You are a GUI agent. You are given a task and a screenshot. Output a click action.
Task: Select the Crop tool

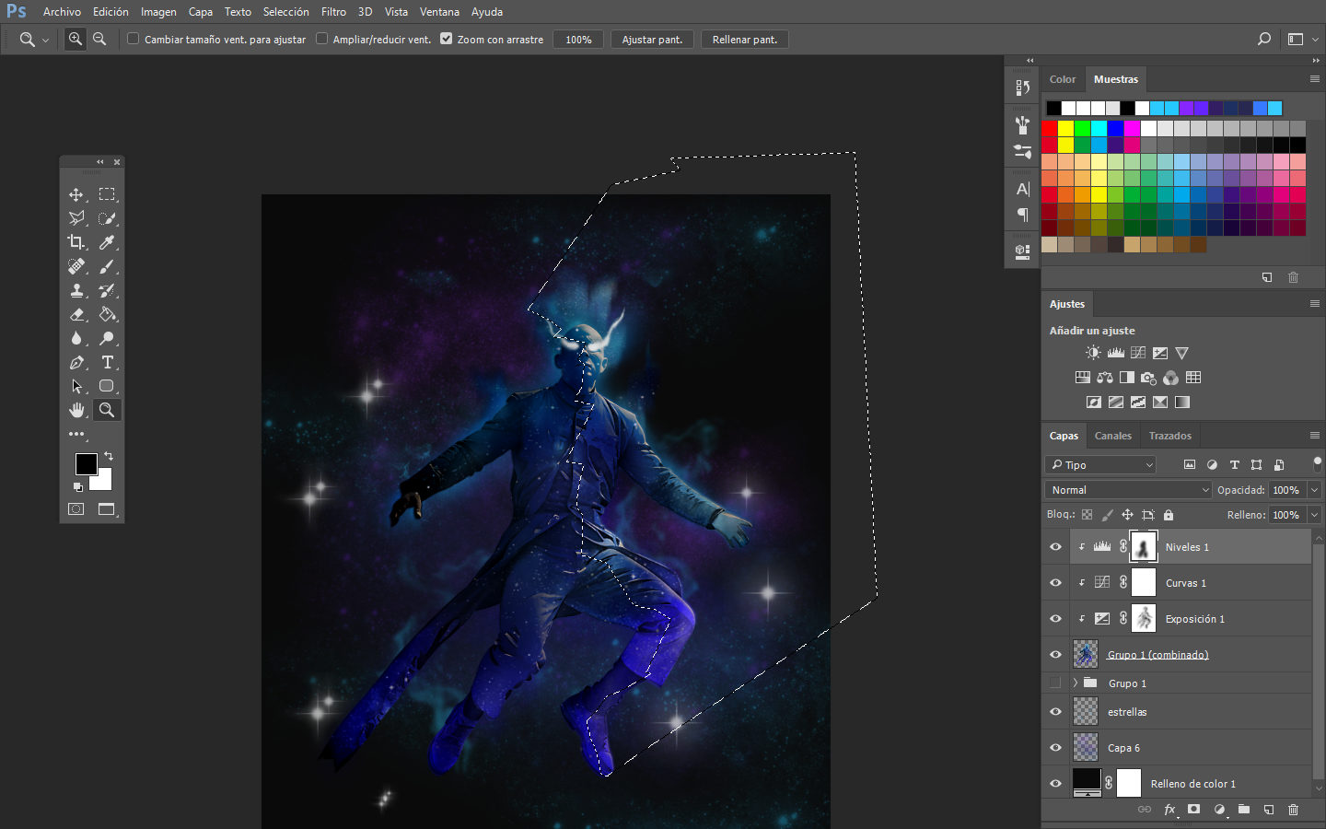click(76, 242)
